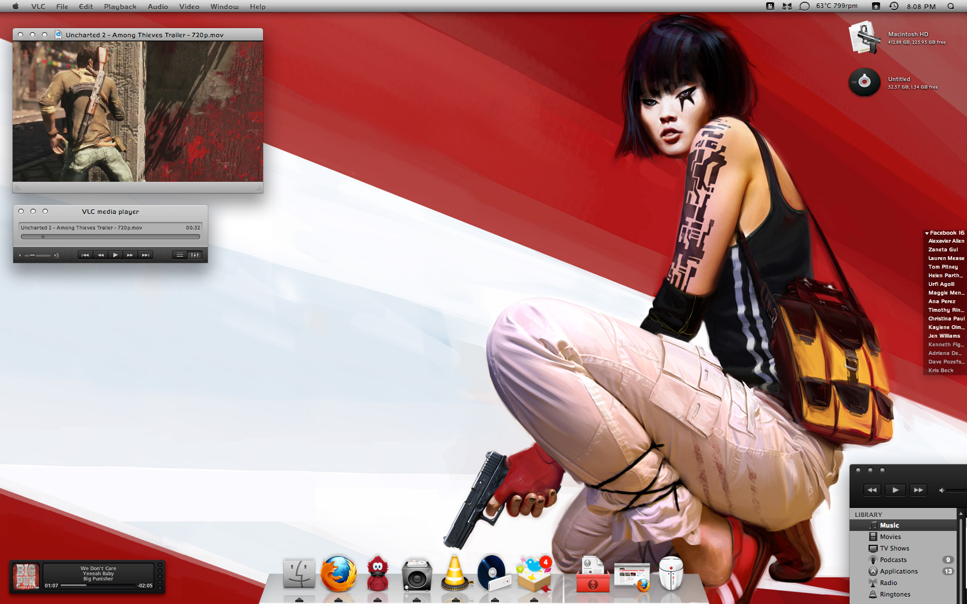This screenshot has width=967, height=604.
Task: Click VLC max volume speaker icon
Action: 56,255
